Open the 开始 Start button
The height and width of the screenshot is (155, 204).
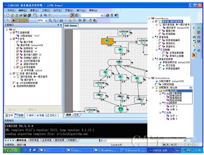[12, 150]
